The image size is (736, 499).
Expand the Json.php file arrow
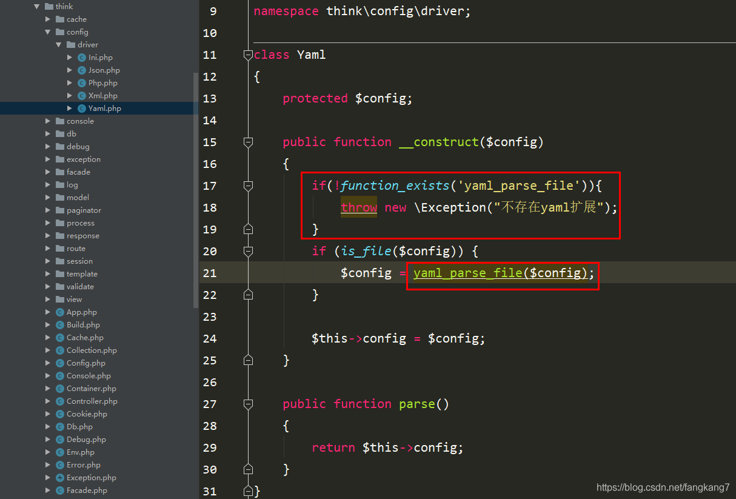70,70
